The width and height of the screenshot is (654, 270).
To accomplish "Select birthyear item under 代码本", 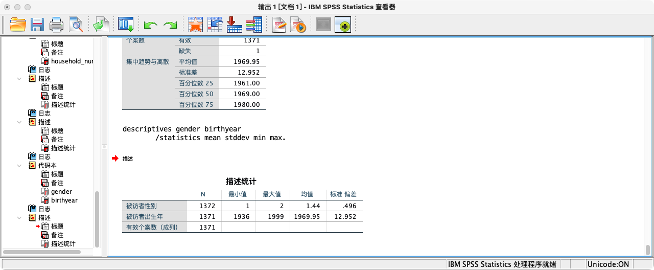I will (x=64, y=200).
